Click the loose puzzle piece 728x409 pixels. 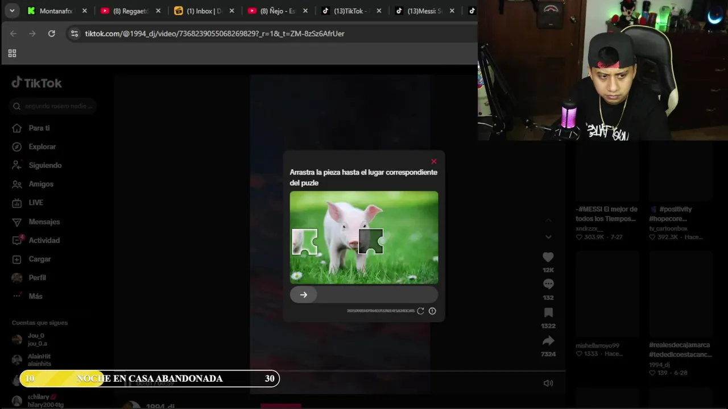coord(304,241)
